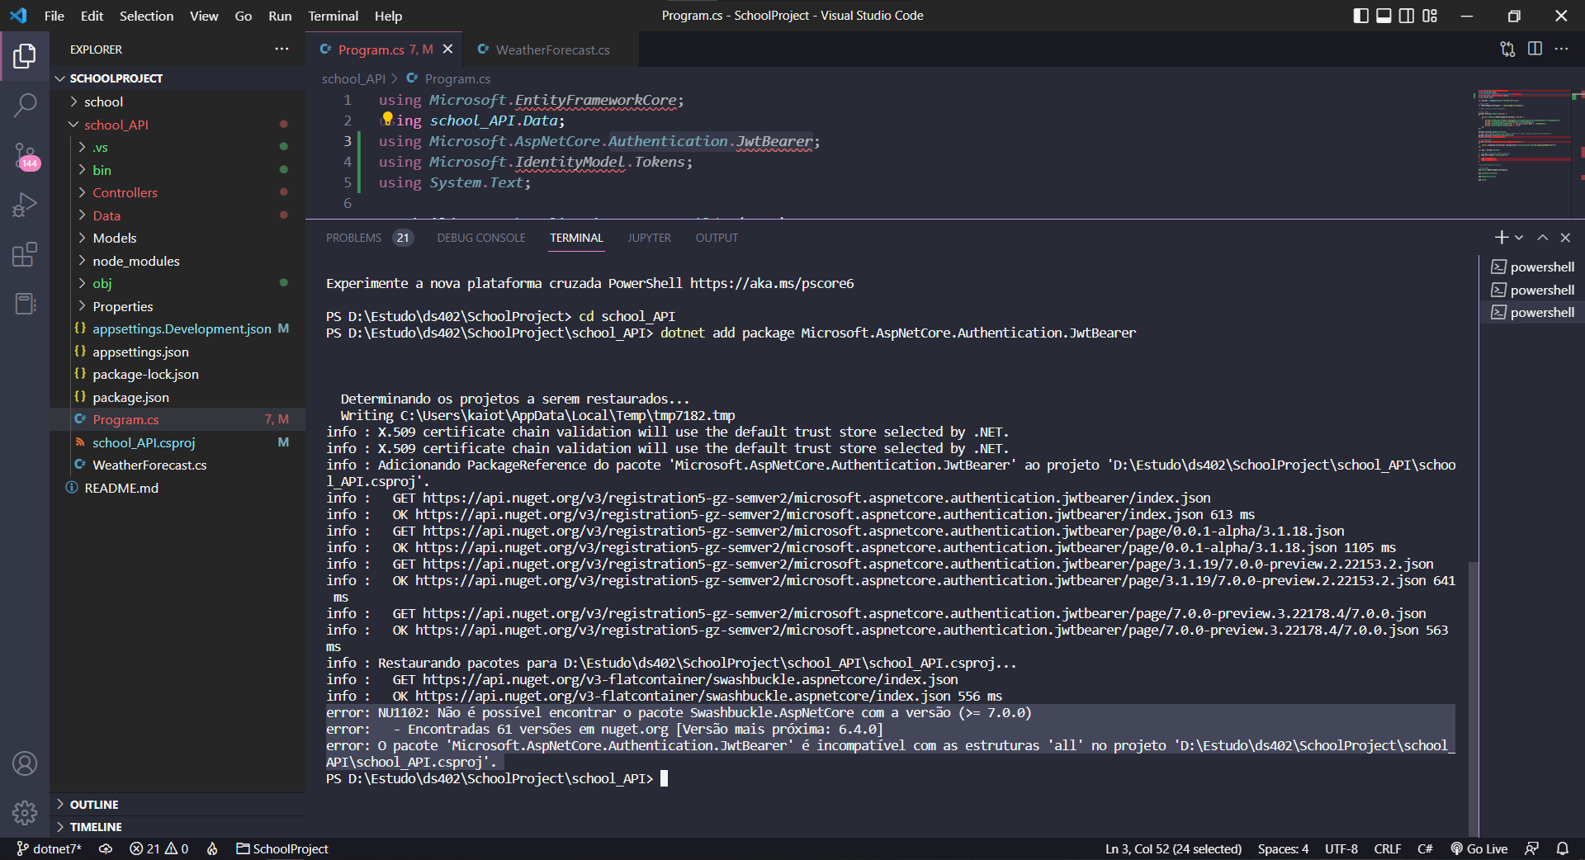The image size is (1585, 860).
Task: Open the launch profile dropdown arrow
Action: coord(1519,238)
